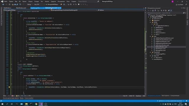Expand Migrations folder node

pos(150,20)
